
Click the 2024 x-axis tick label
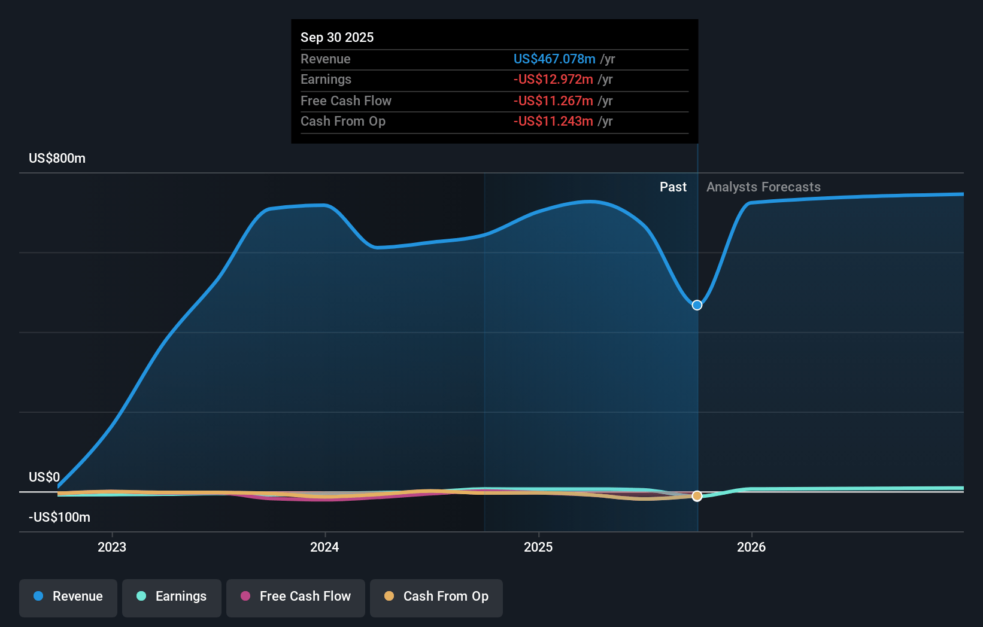[324, 547]
